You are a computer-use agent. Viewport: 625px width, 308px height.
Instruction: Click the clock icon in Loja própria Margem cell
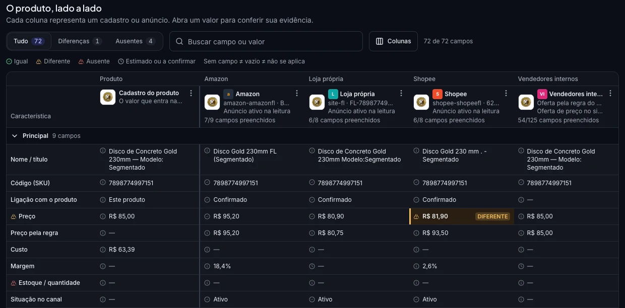point(311,266)
